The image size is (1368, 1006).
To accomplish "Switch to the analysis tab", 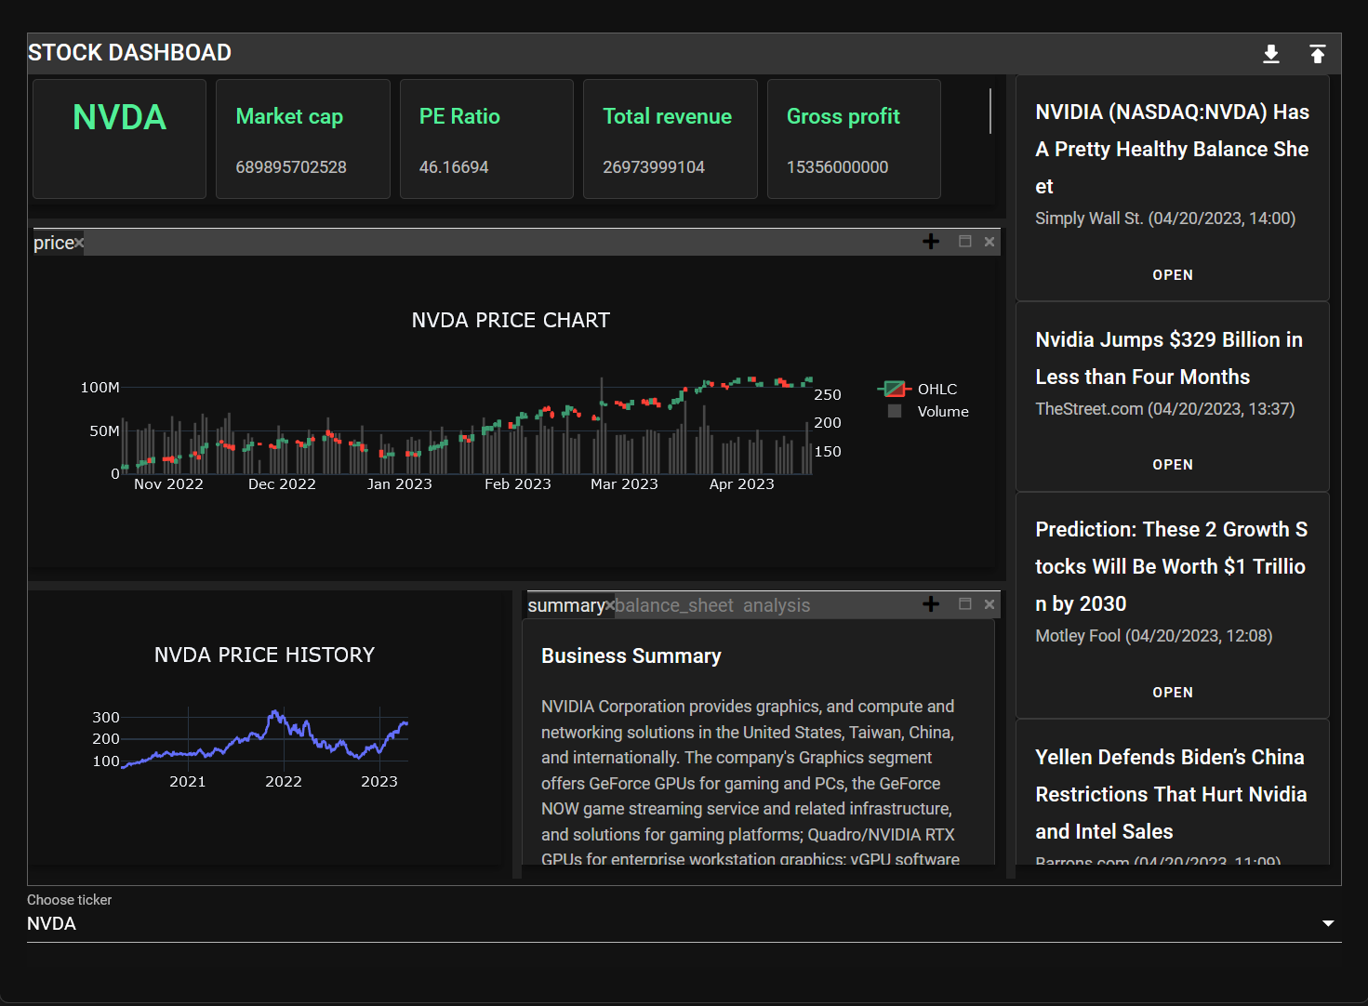I will (x=777, y=605).
